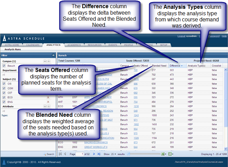Screen dimensions: 228x167
Task: Click Blended Need value 1450
Action: pyautogui.click(x=154, y=124)
